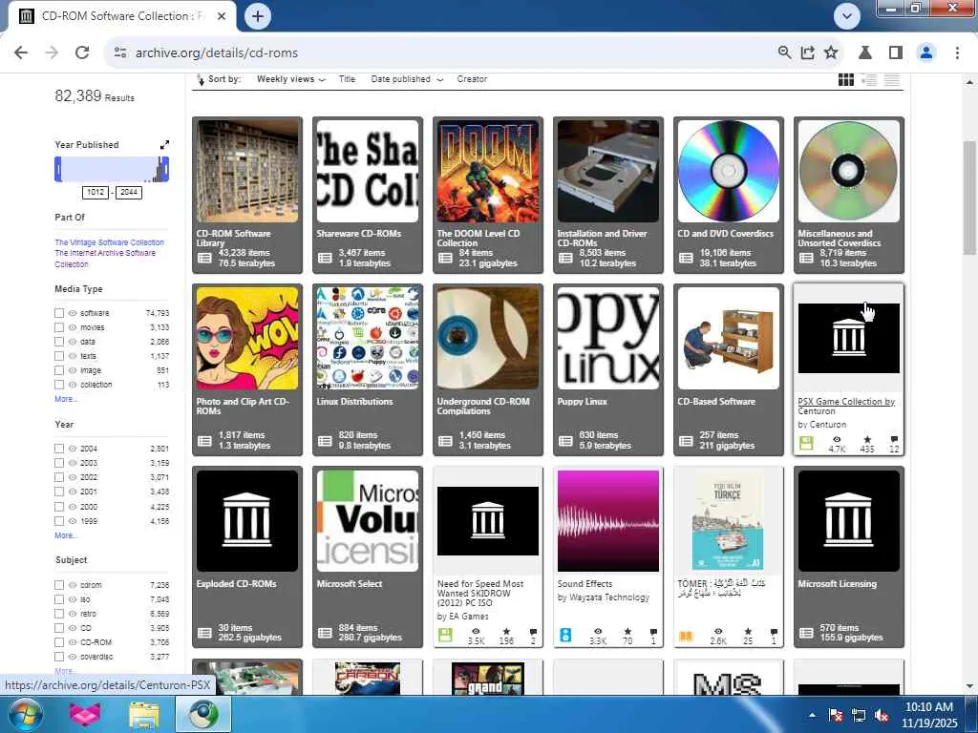978x733 pixels.
Task: Check the 2004 year filter
Action: pos(59,449)
